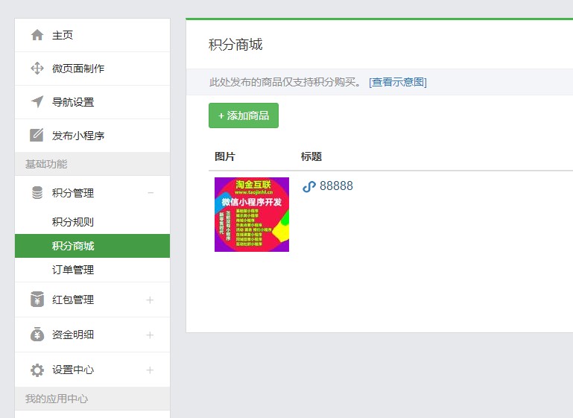
Task: Select 发布小程序 in the sidebar
Action: point(92,136)
